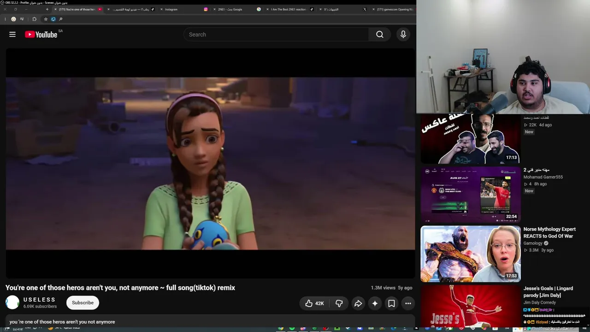Image resolution: width=590 pixels, height=332 pixels.
Task: Save the video with the bookmark icon
Action: pos(391,303)
